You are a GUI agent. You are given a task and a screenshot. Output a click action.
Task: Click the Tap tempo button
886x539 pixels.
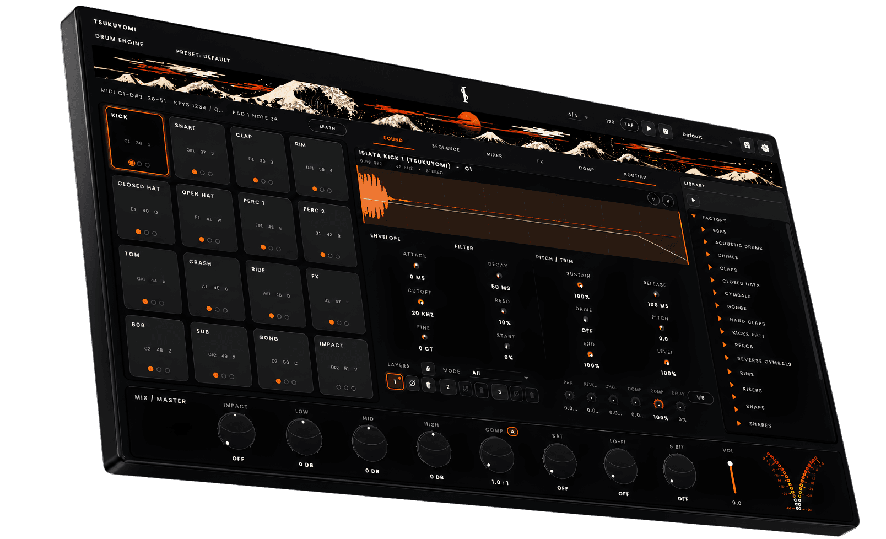pos(629,125)
